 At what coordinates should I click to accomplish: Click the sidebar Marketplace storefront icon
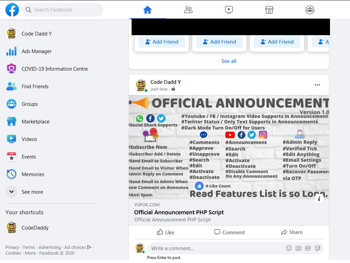[12, 121]
